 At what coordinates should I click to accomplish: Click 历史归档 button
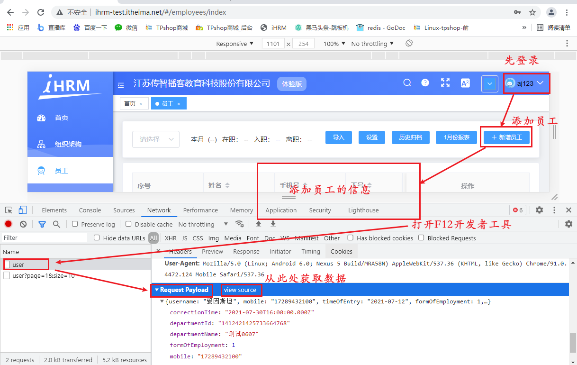410,137
